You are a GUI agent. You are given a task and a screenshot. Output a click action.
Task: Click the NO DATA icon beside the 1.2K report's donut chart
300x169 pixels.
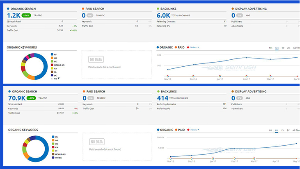pos(96,59)
